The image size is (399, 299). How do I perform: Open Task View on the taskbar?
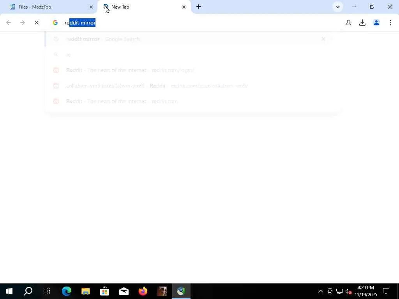click(47, 291)
